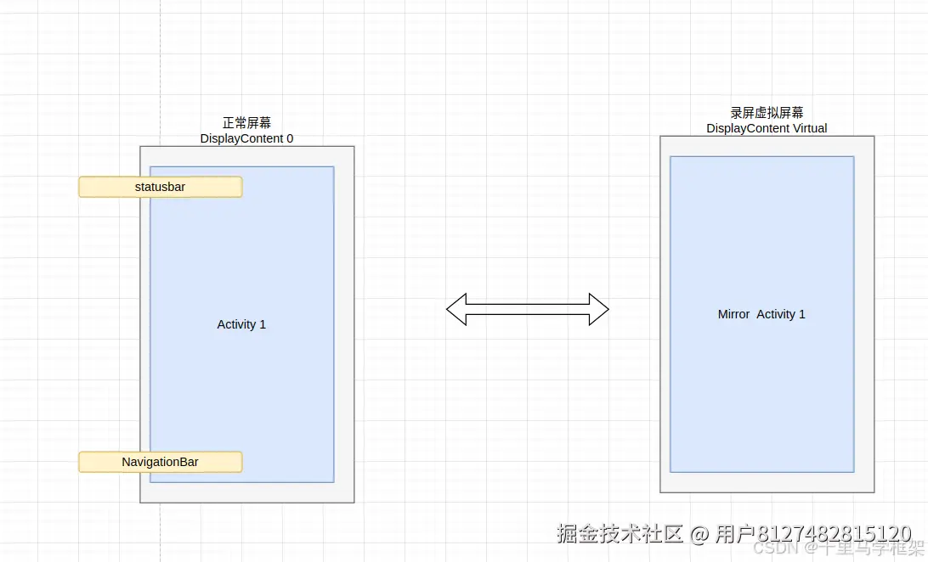928x562 pixels.
Task: Click inside the Activity 1 text label
Action: point(241,324)
